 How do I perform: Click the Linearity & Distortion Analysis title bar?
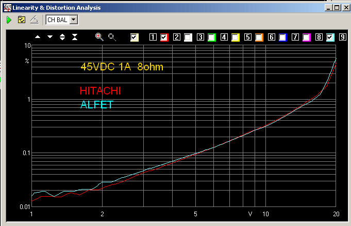click(x=155, y=8)
